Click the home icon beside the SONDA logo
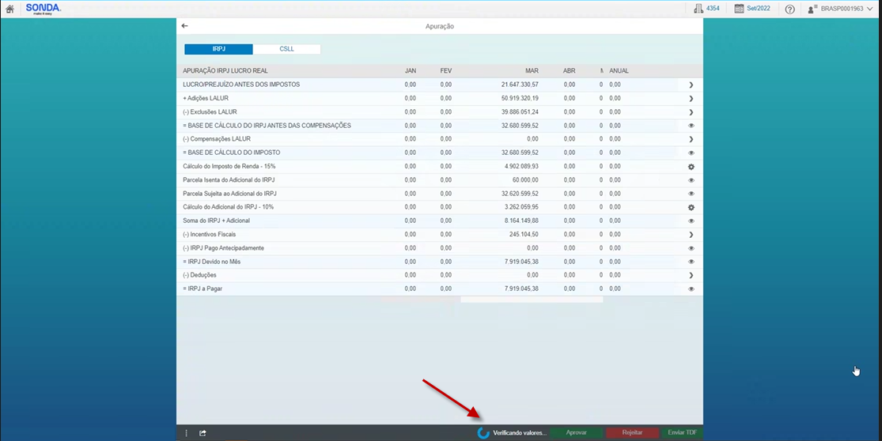This screenshot has height=441, width=882. (9, 9)
